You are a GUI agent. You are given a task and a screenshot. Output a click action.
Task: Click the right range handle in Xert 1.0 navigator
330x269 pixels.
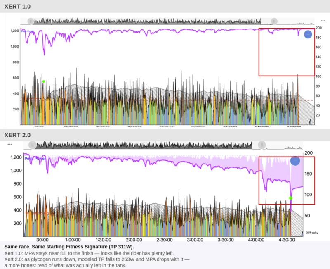click(x=274, y=21)
